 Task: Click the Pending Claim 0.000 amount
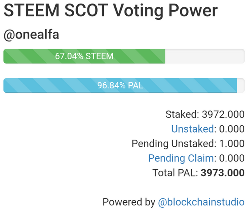[232, 158]
